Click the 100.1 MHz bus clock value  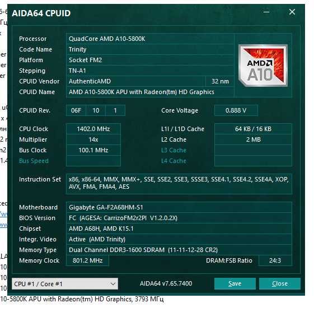(x=93, y=150)
